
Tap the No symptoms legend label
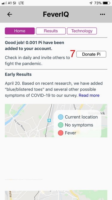pyautogui.click(x=79, y=125)
